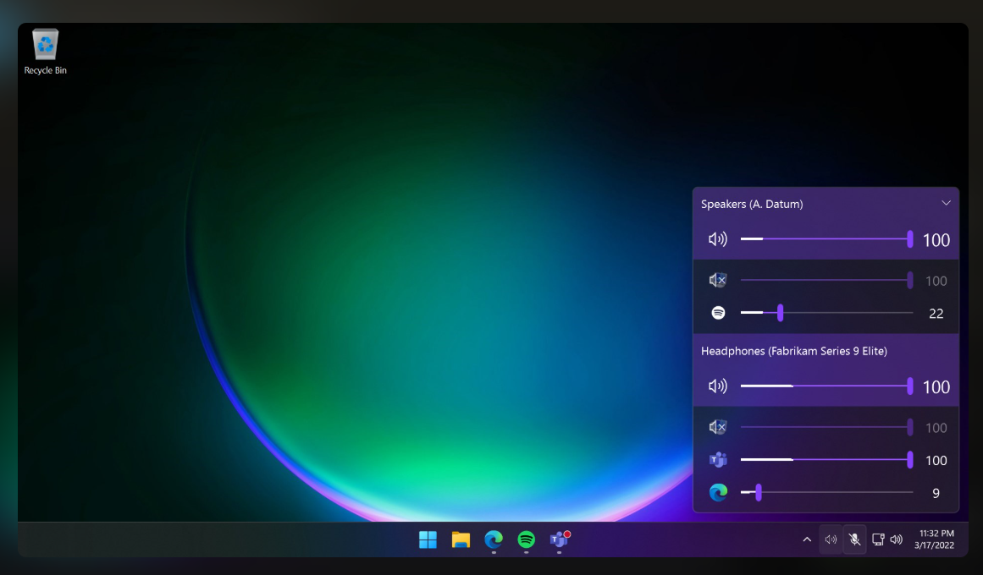
Task: Click the Speakers volume value 100
Action: point(936,240)
